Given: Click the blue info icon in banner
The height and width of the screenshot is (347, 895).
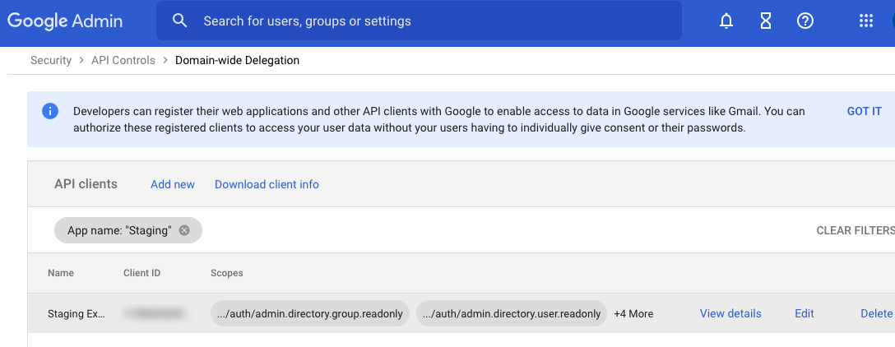Looking at the screenshot, I should (49, 111).
